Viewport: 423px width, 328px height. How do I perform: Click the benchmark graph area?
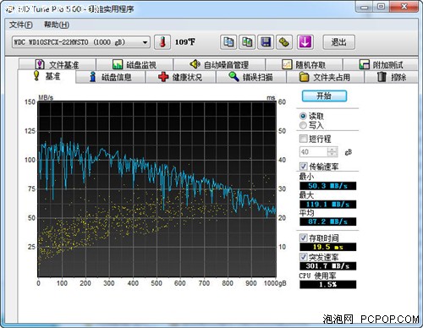[157, 189]
